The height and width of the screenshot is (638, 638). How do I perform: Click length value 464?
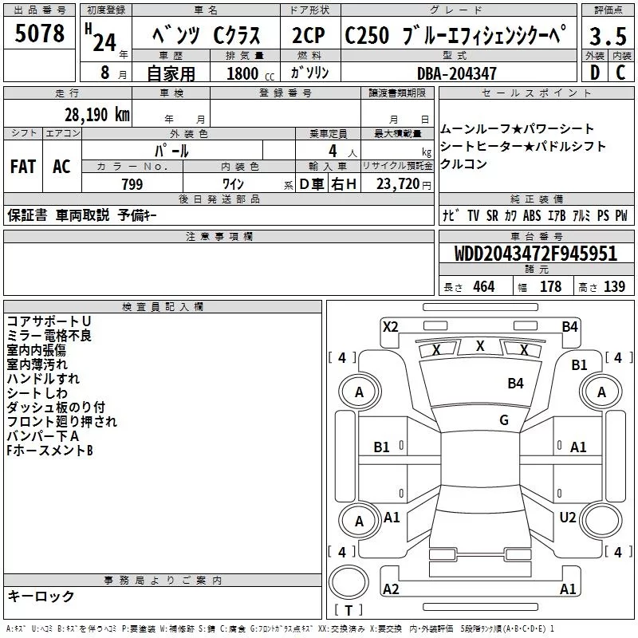pos(484,287)
